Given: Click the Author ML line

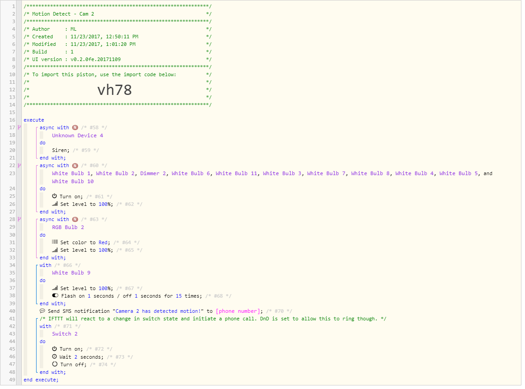Looking at the screenshot, I should 54,29.
